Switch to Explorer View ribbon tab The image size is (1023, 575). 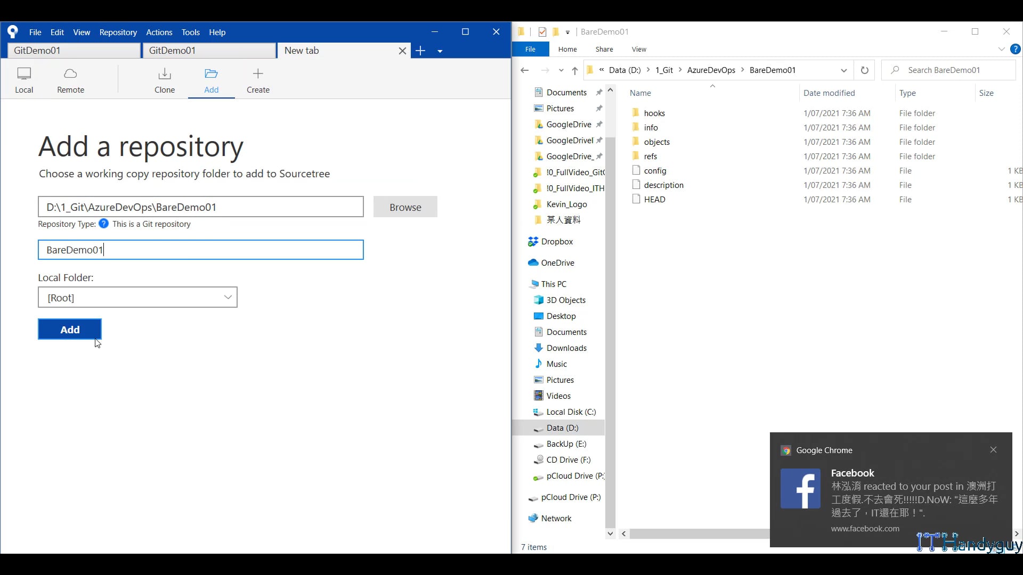639,49
